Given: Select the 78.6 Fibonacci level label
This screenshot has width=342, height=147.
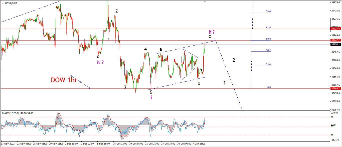Looking at the screenshot, I should (268, 11).
